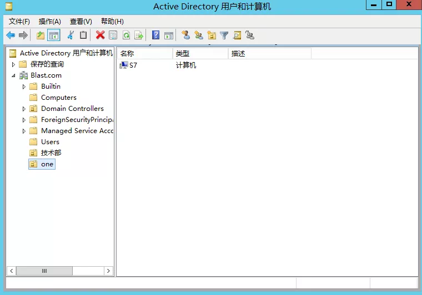Viewport: 422px width, 295px height.
Task: Expand the Domain Controllers node
Action: pyautogui.click(x=24, y=109)
